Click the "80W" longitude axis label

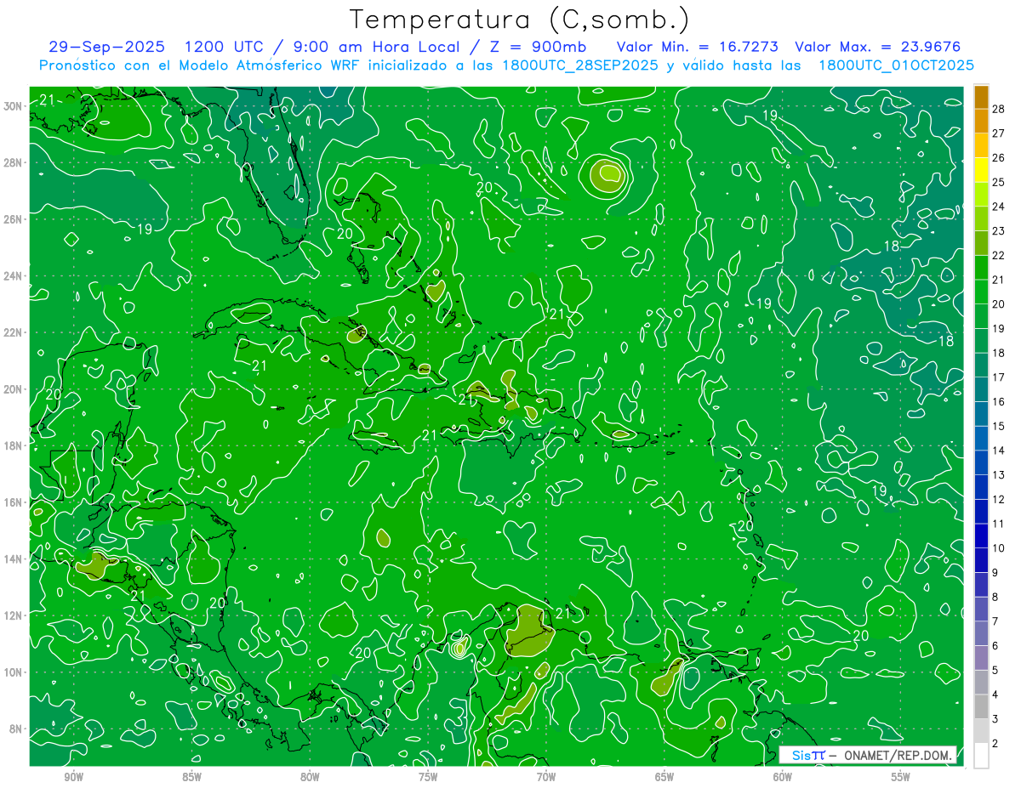pos(310,777)
